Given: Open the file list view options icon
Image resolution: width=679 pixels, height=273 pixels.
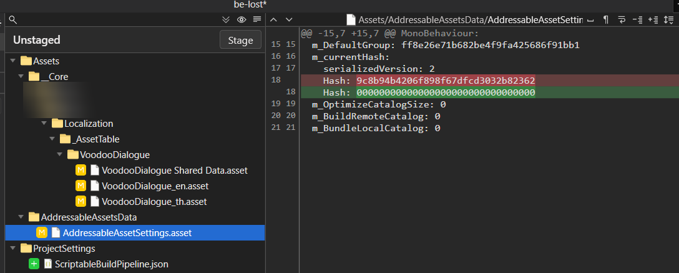Looking at the screenshot, I should (x=257, y=19).
